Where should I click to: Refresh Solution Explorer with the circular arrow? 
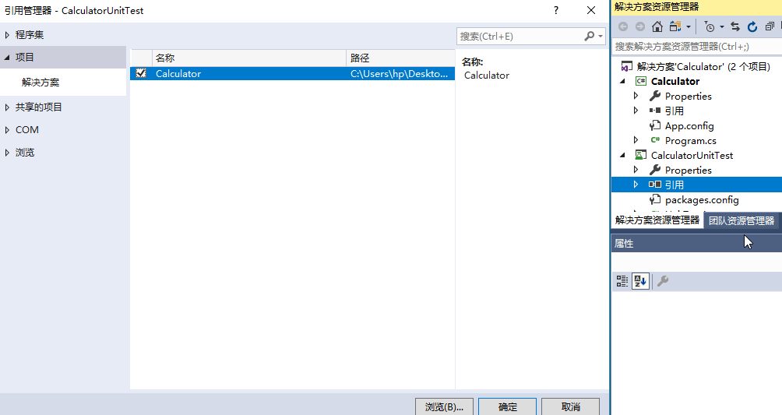click(x=752, y=26)
